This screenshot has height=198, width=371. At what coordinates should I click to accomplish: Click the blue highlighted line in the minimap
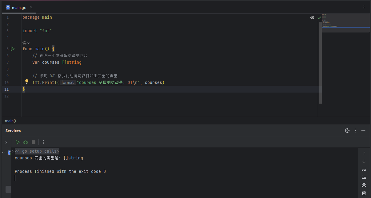tap(346, 27)
